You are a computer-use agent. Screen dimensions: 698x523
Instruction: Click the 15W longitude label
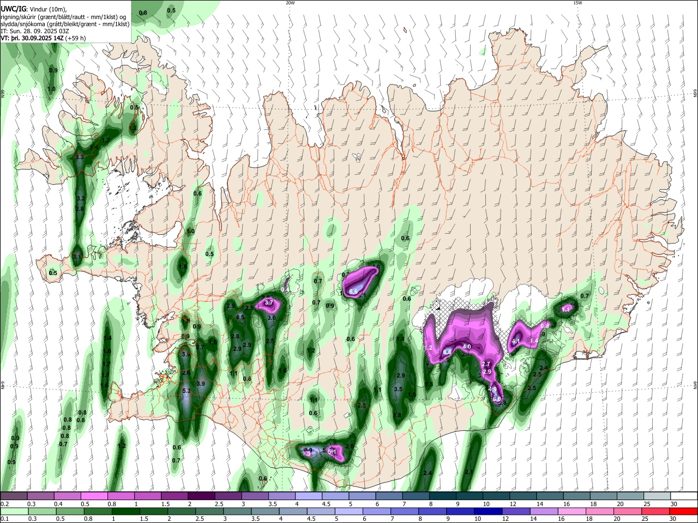click(577, 3)
